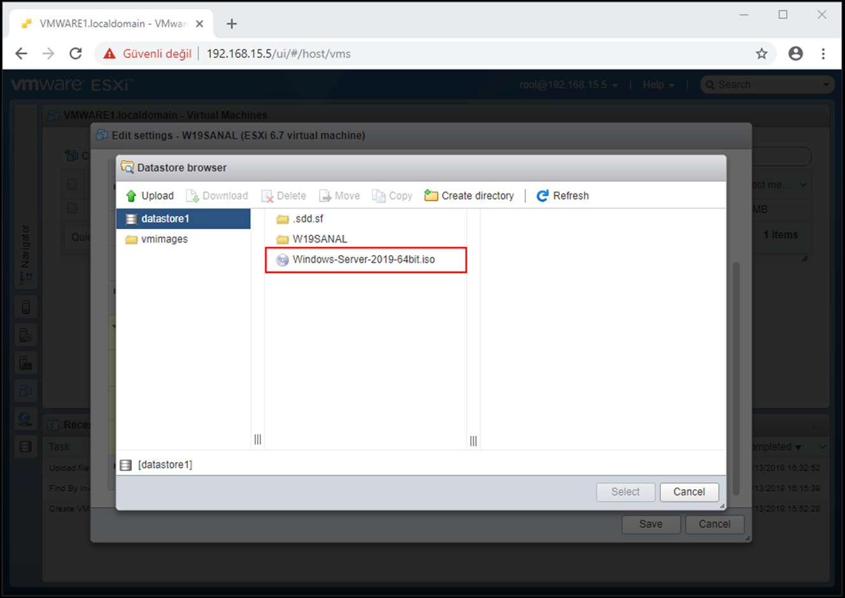Click the Download toolbar button
845x598 pixels.
(217, 196)
